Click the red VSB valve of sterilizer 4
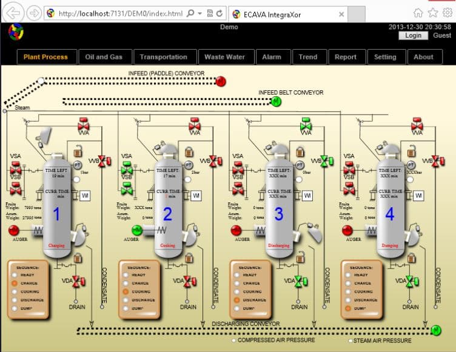 pyautogui.click(x=349, y=188)
